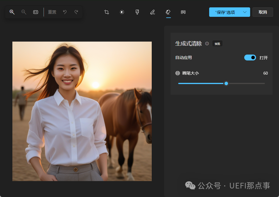279x197 pixels.
Task: Select the Erase tool in toolbar
Action: (168, 12)
